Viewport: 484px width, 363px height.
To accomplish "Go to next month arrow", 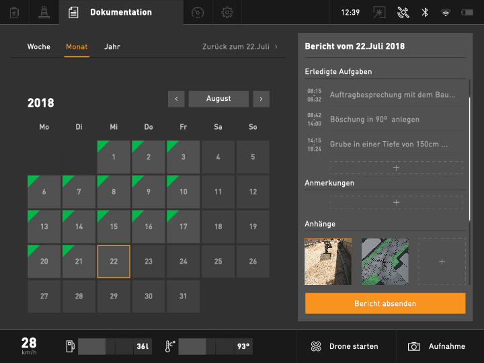I will [x=261, y=99].
